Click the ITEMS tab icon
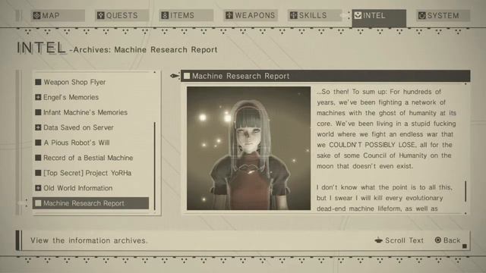The image size is (486, 273). click(165, 15)
